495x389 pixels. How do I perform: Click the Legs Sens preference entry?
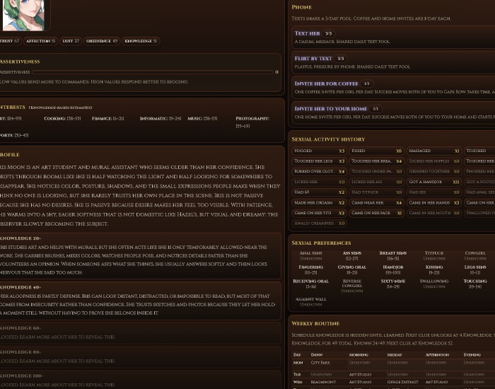(x=475, y=269)
